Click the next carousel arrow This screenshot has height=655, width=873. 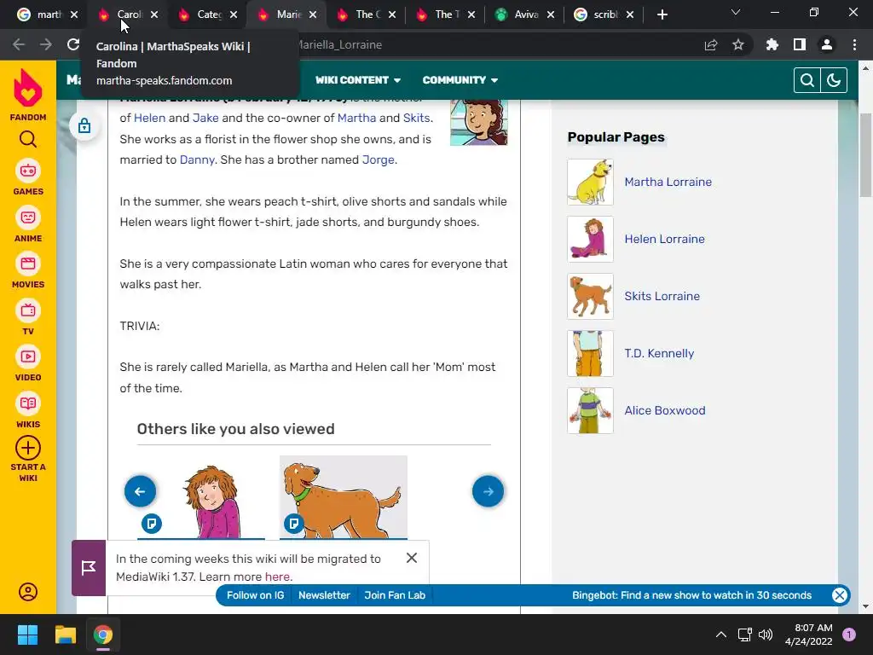[488, 491]
